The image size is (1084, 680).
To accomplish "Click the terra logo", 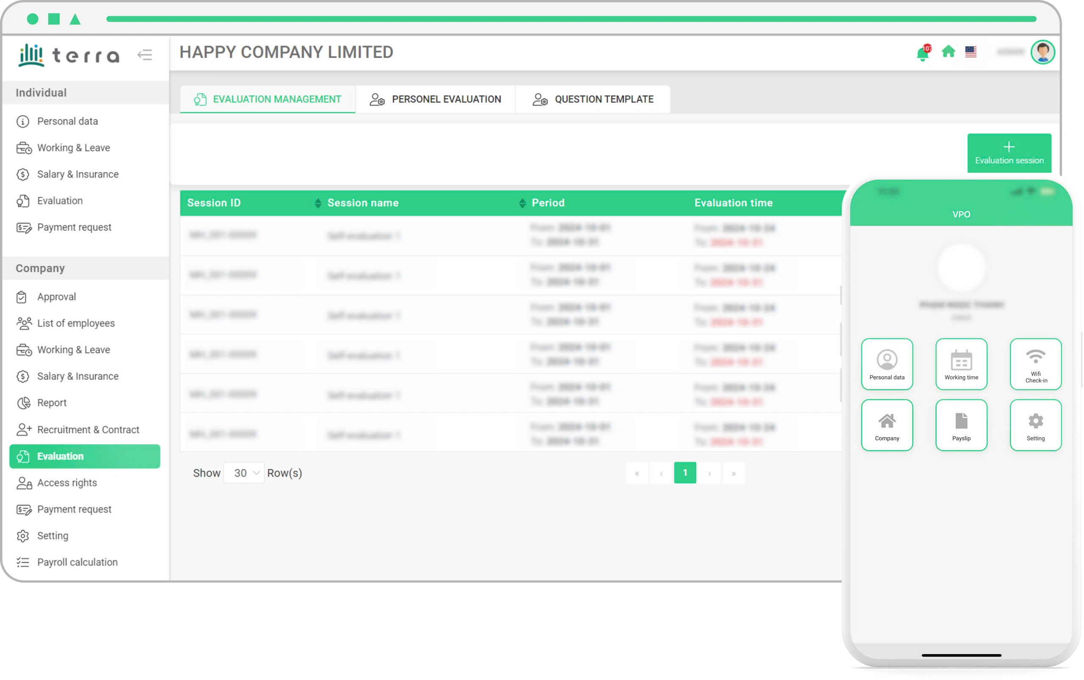I will click(69, 55).
